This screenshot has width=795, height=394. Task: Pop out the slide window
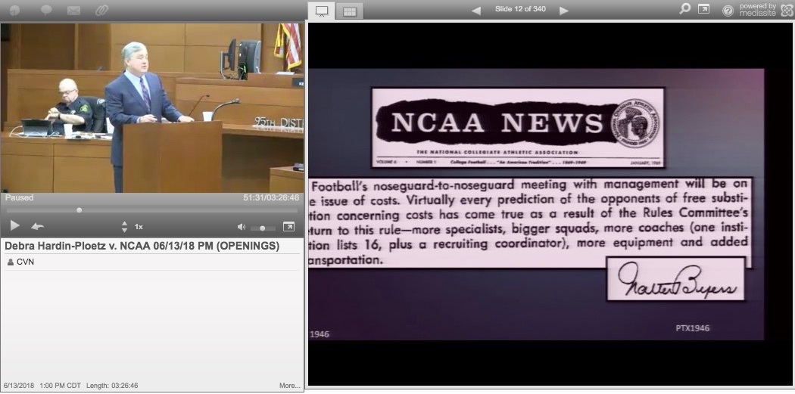703,8
